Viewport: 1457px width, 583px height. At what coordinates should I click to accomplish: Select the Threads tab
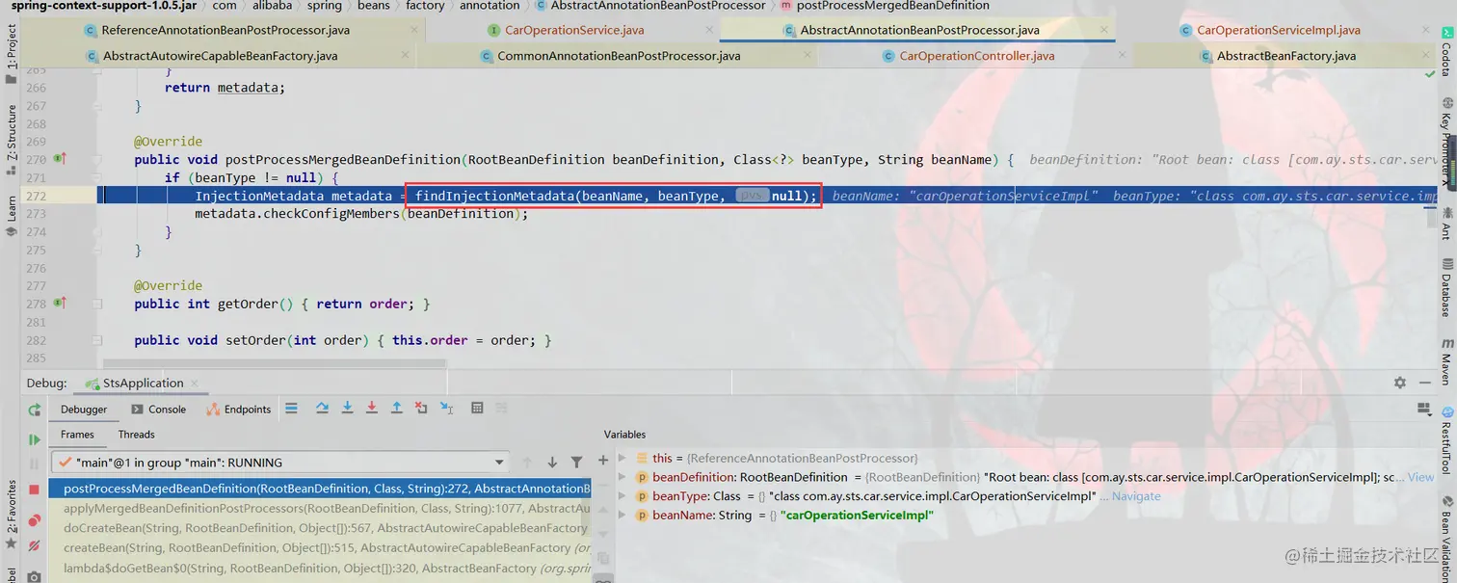(136, 435)
